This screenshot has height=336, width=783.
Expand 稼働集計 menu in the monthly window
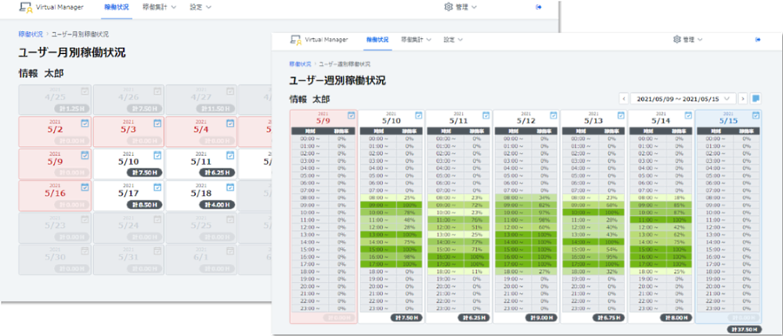click(x=159, y=8)
